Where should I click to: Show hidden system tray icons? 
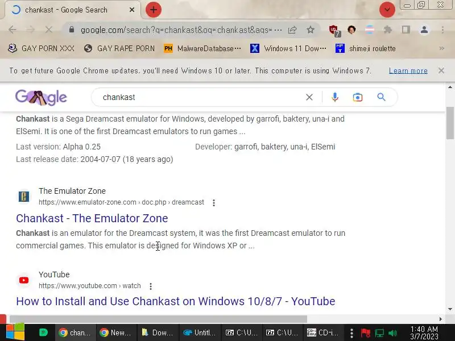(x=351, y=333)
